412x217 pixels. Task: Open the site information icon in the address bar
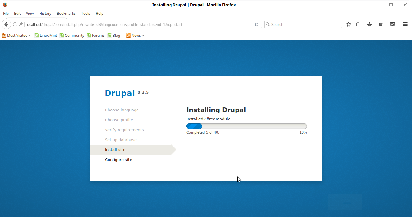(15, 24)
